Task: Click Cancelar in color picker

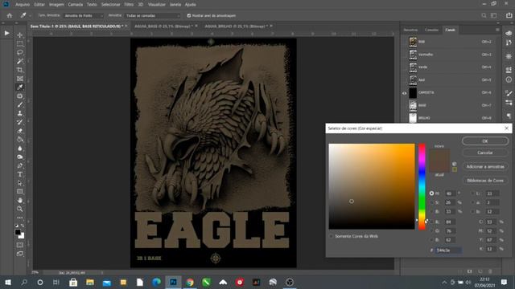Action: coord(485,153)
